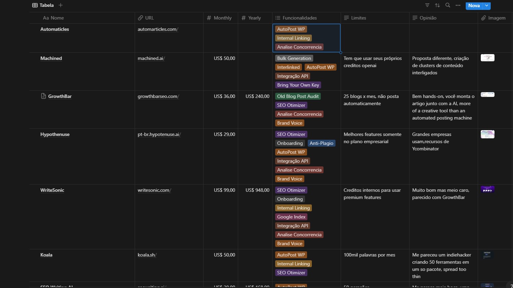Open Machined row image thumbnail
Screen dimensions: 513x288
pos(488,58)
